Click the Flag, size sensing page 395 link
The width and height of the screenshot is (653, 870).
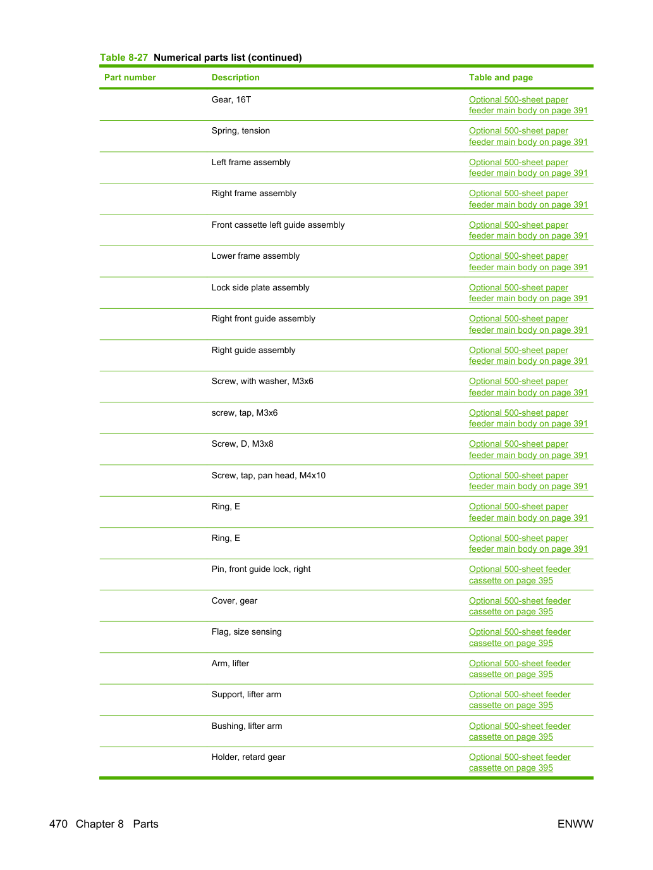(520, 637)
